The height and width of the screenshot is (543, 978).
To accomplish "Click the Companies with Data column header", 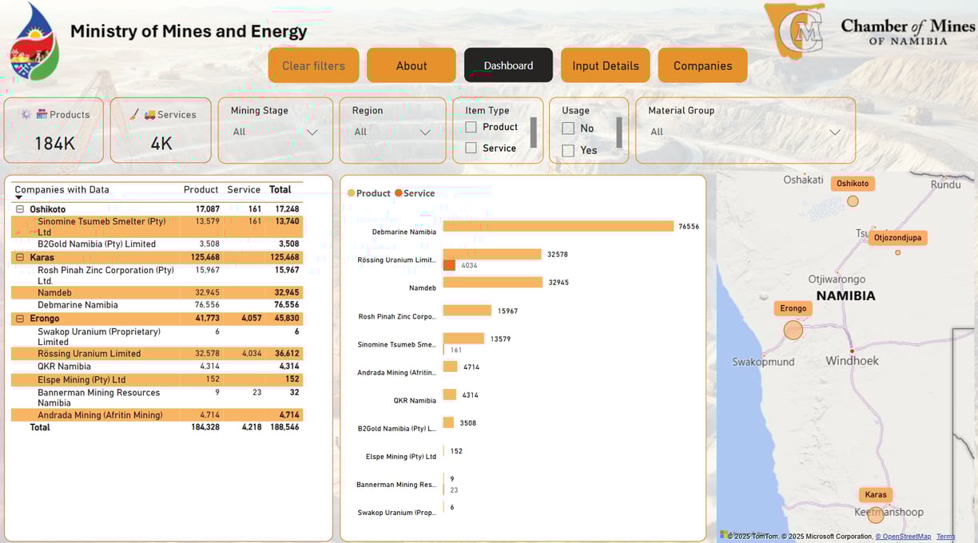I will 62,189.
